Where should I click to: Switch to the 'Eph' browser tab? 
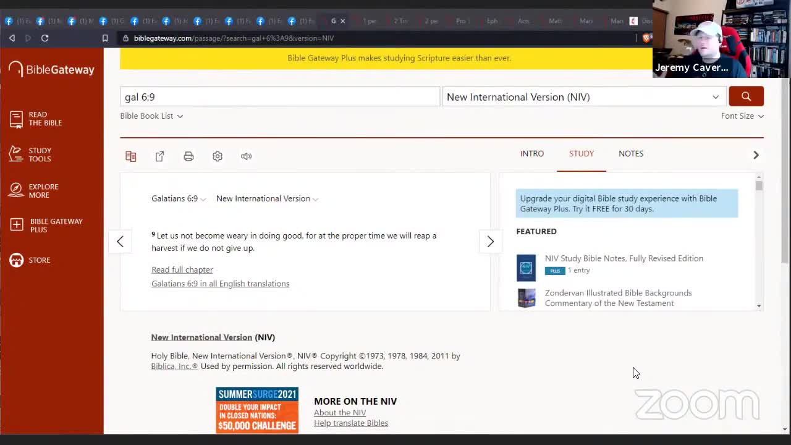click(x=492, y=21)
